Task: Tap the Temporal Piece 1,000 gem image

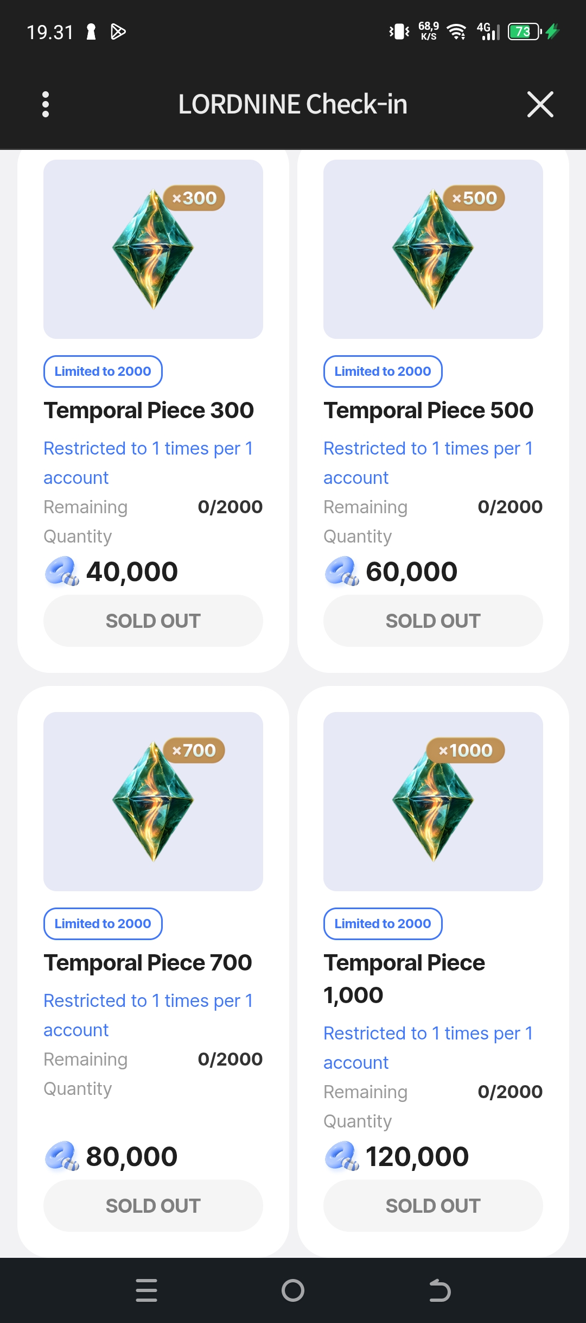Action: [x=433, y=802]
